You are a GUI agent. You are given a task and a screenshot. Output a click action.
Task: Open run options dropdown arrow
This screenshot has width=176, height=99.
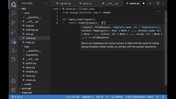click(153, 3)
